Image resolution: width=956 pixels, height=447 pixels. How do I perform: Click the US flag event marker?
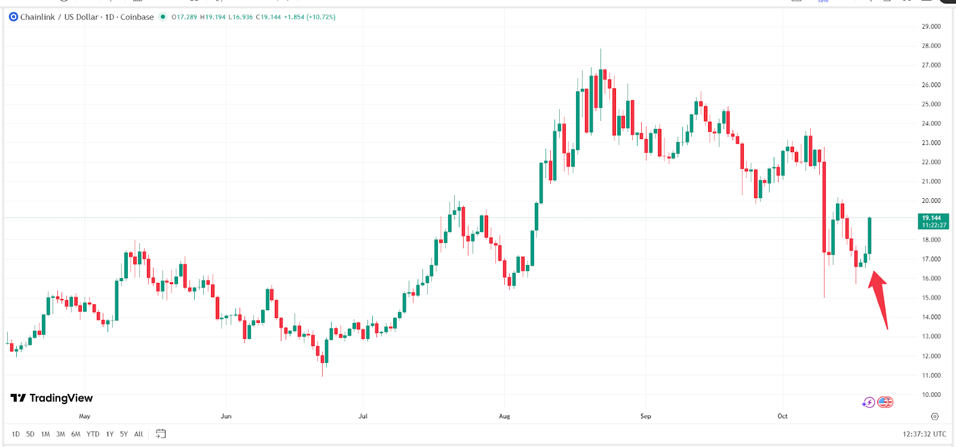(x=885, y=402)
